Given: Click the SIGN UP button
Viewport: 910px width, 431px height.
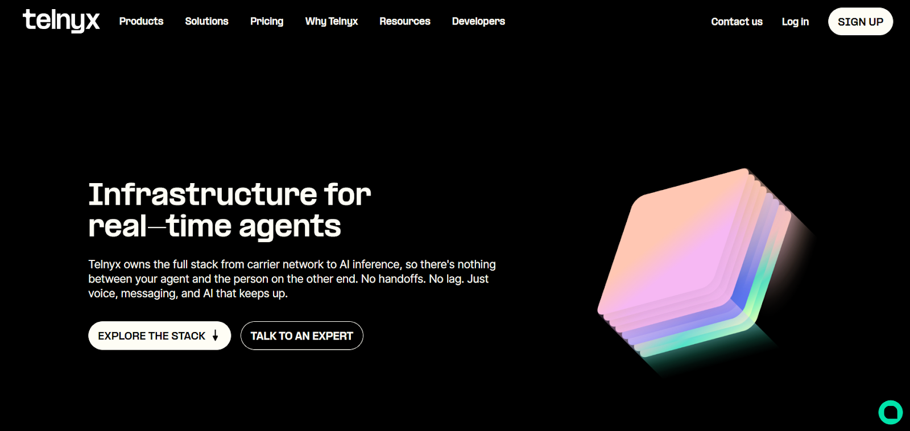Looking at the screenshot, I should (x=861, y=22).
